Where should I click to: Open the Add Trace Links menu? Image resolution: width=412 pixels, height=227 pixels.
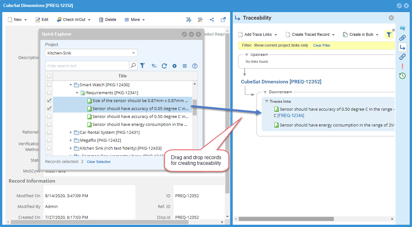tap(258, 35)
